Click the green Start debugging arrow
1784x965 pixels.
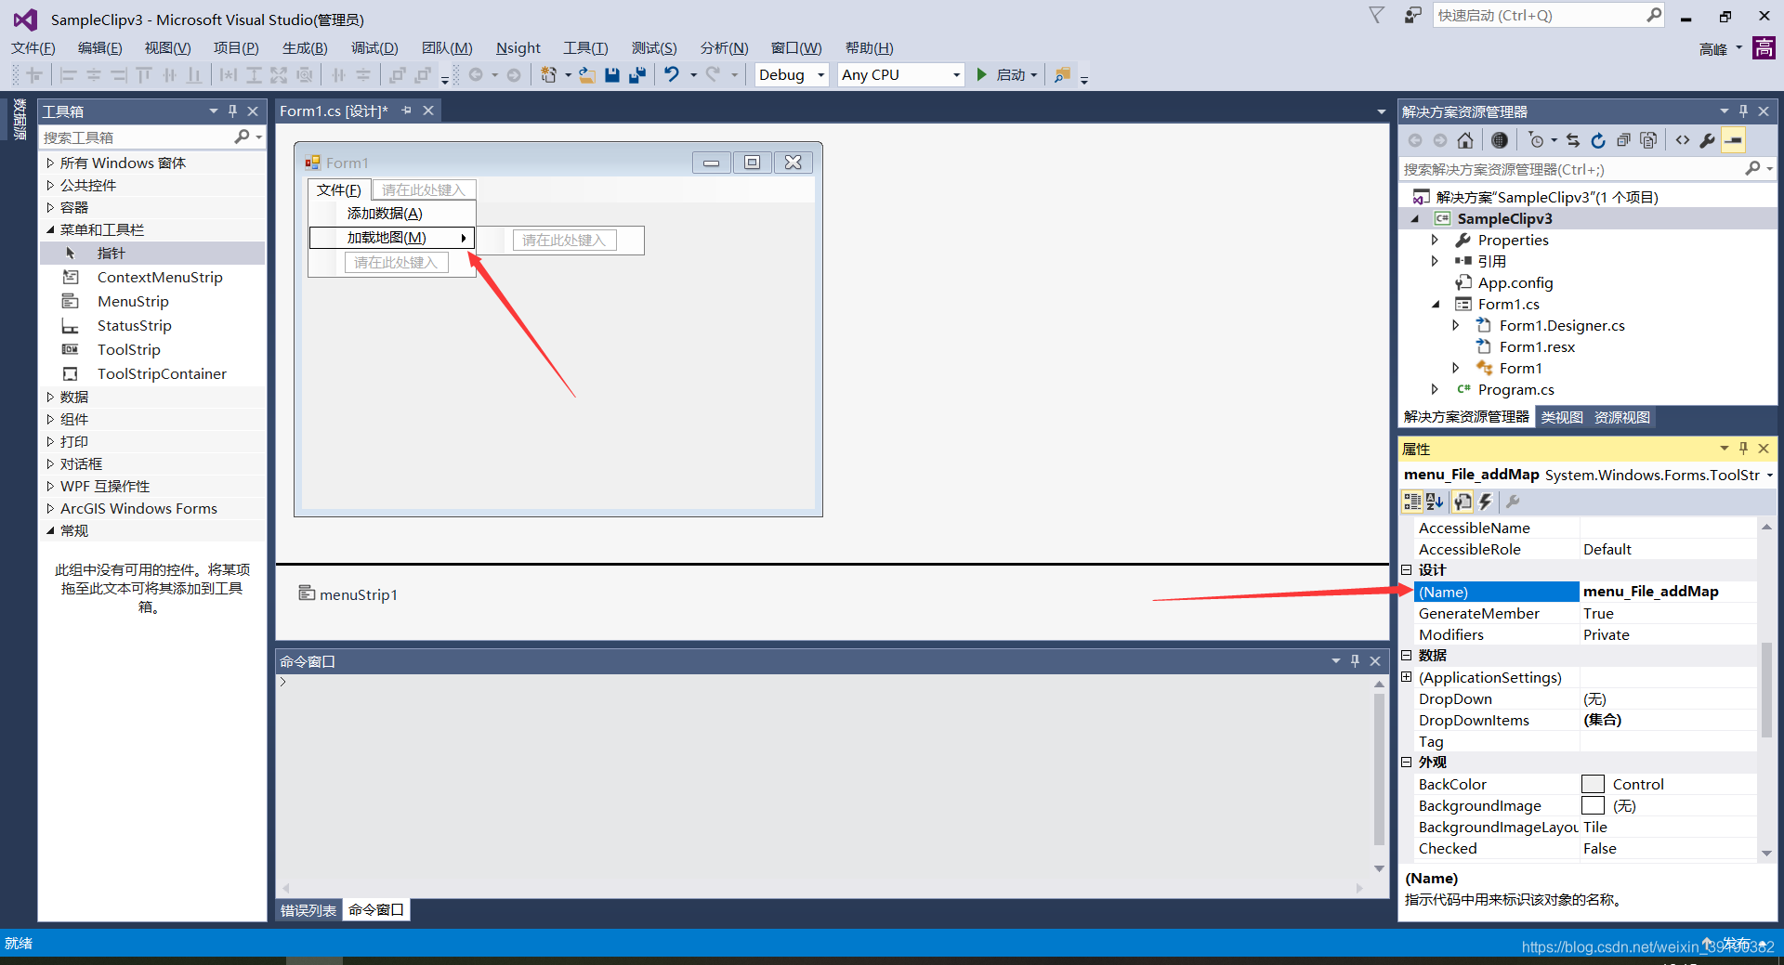click(x=981, y=74)
